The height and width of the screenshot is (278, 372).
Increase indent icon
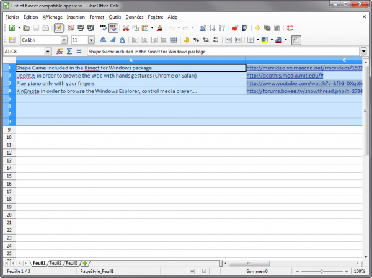[238, 40]
